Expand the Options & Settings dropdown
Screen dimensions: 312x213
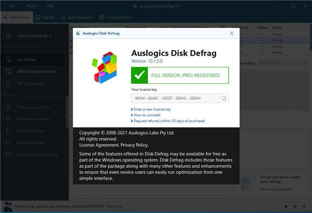tap(31, 36)
